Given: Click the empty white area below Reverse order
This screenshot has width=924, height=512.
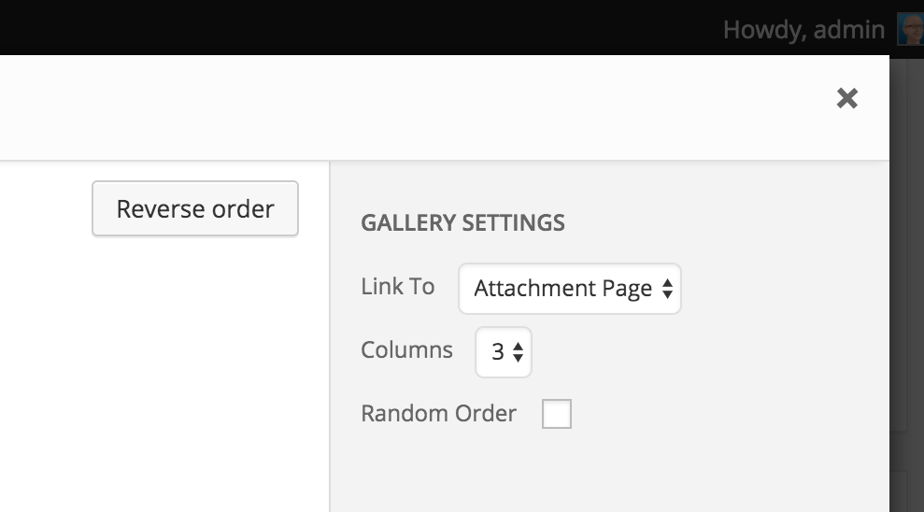Looking at the screenshot, I should 164,377.
